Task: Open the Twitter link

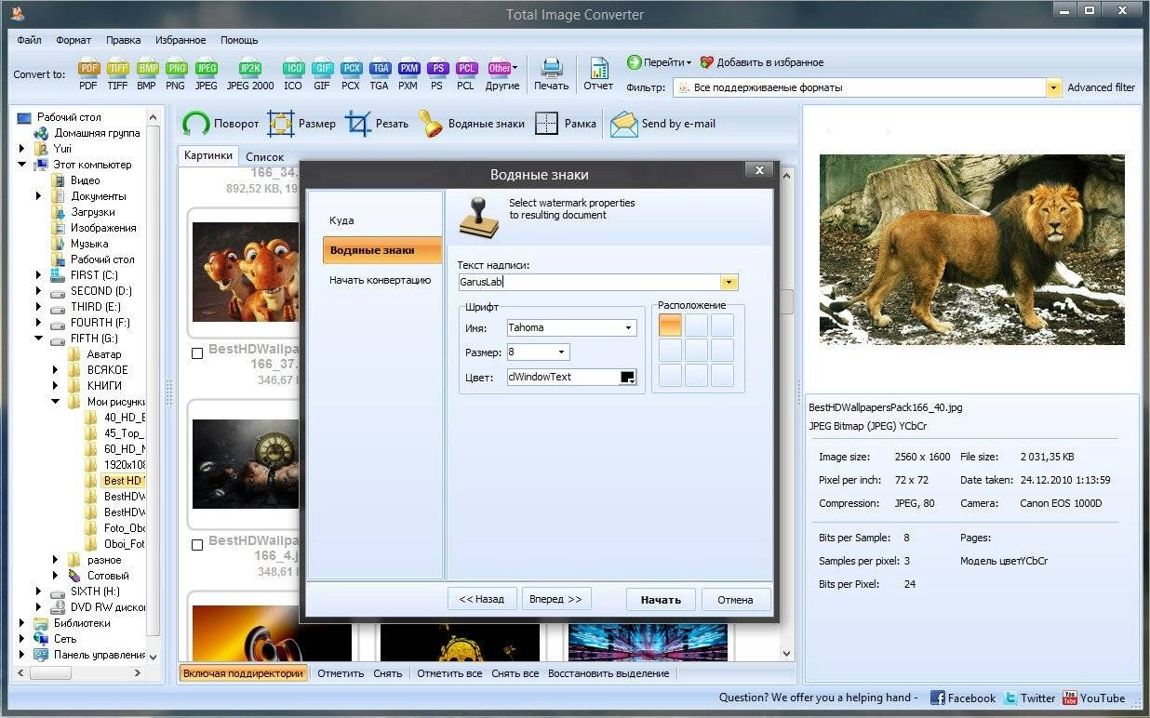Action: tap(1030, 698)
